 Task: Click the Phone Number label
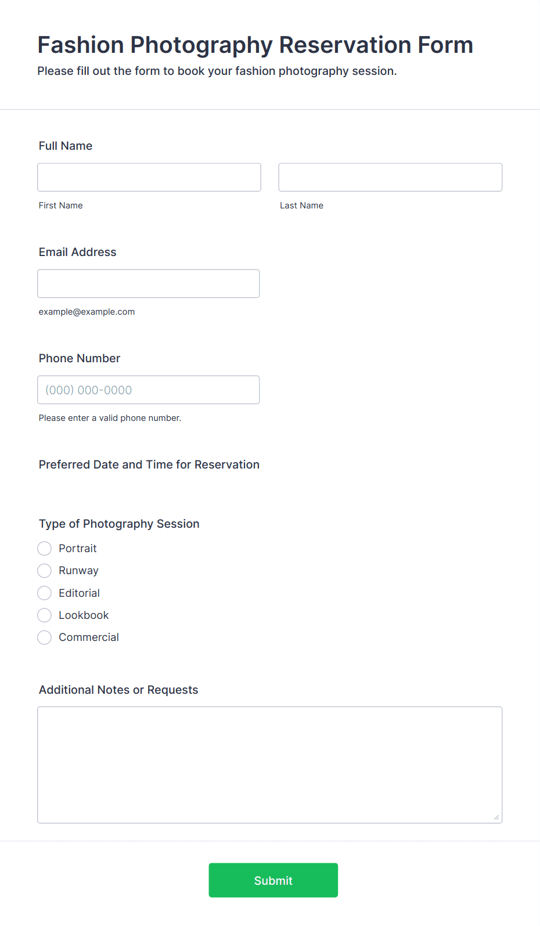pos(80,358)
